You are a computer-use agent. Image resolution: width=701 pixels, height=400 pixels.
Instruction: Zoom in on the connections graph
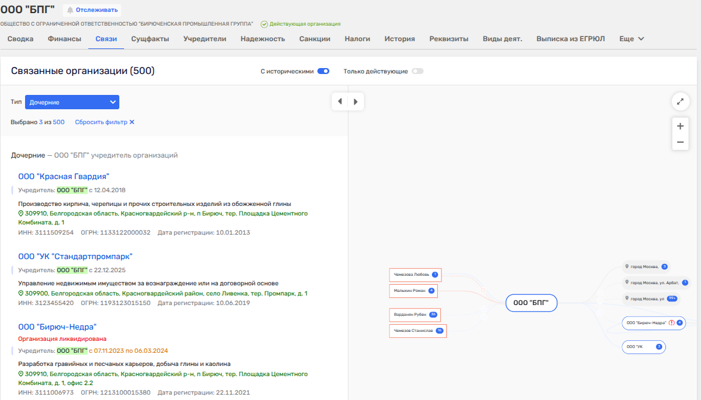[x=680, y=127]
